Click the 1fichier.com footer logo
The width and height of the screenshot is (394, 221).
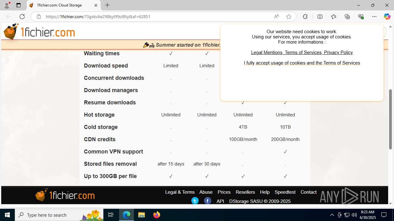point(65,195)
